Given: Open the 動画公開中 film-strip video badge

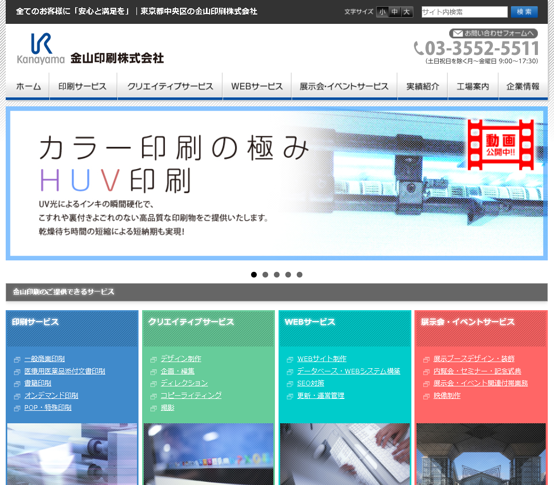Looking at the screenshot, I should [x=501, y=144].
